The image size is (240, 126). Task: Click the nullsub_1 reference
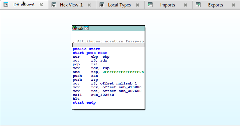[127, 83]
